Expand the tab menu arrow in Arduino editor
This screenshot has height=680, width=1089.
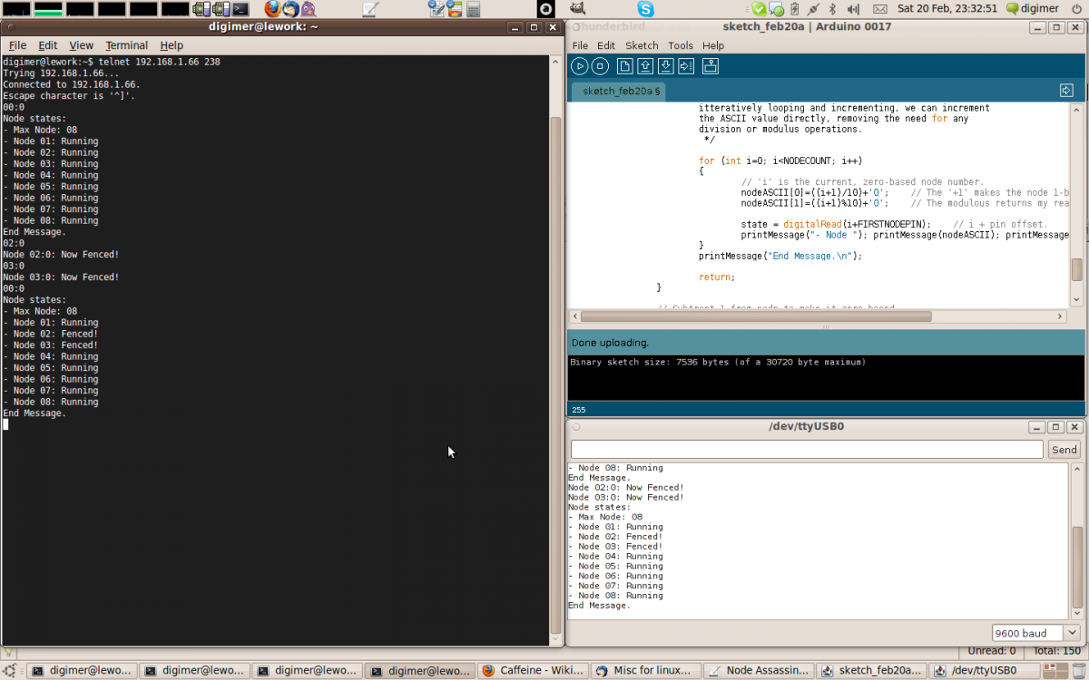1066,91
